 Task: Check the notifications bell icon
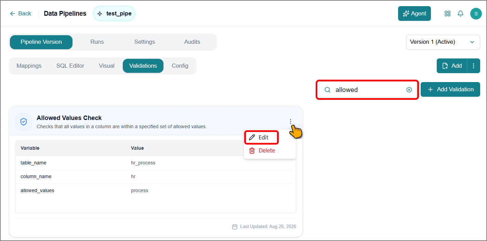[461, 14]
